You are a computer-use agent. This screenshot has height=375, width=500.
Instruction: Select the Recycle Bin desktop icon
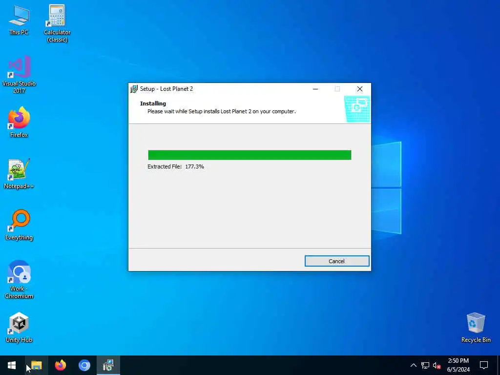pos(476,328)
